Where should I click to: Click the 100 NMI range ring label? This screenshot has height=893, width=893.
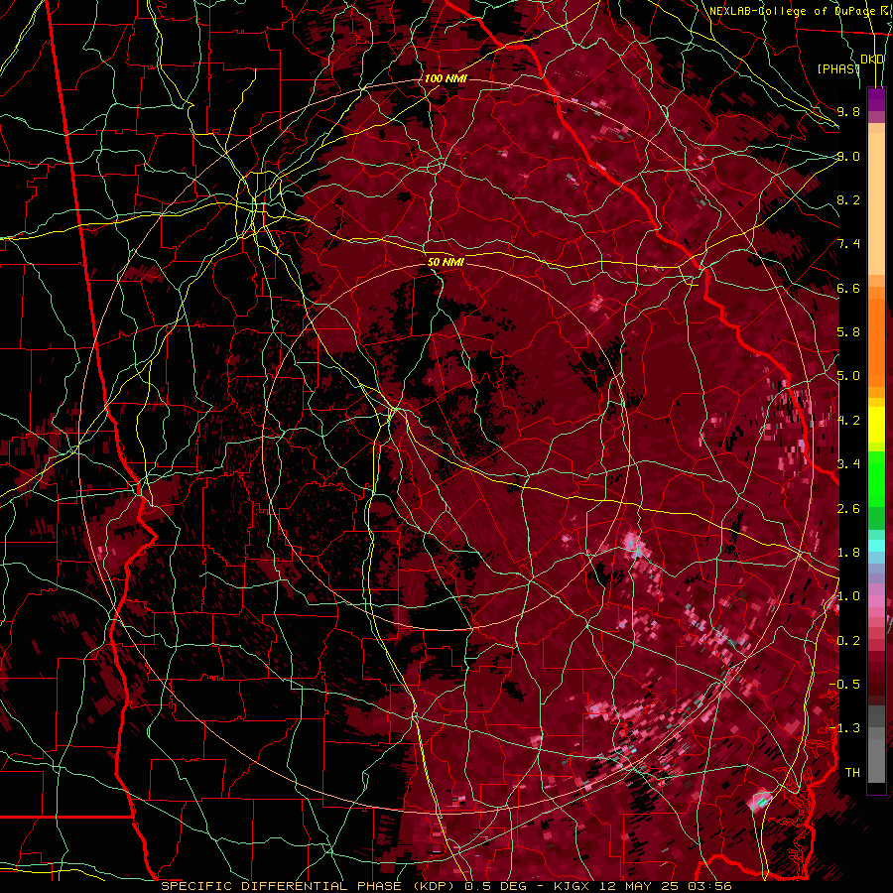446,78
